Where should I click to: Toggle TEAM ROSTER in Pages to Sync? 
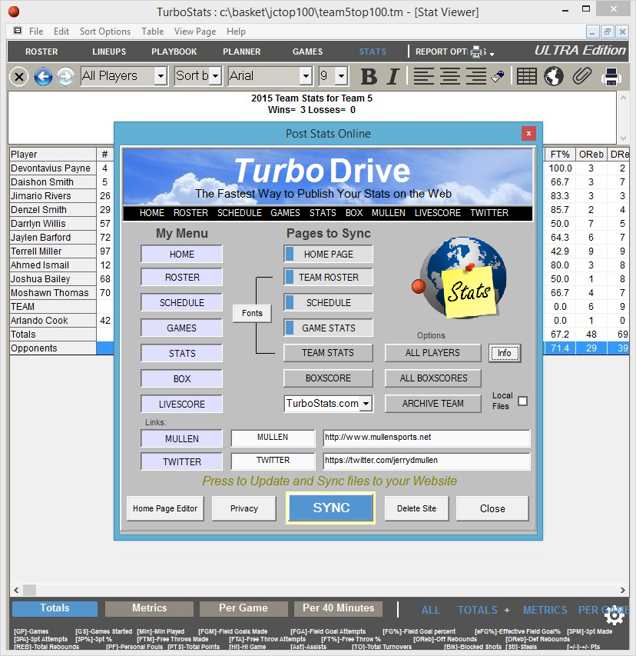pos(328,278)
